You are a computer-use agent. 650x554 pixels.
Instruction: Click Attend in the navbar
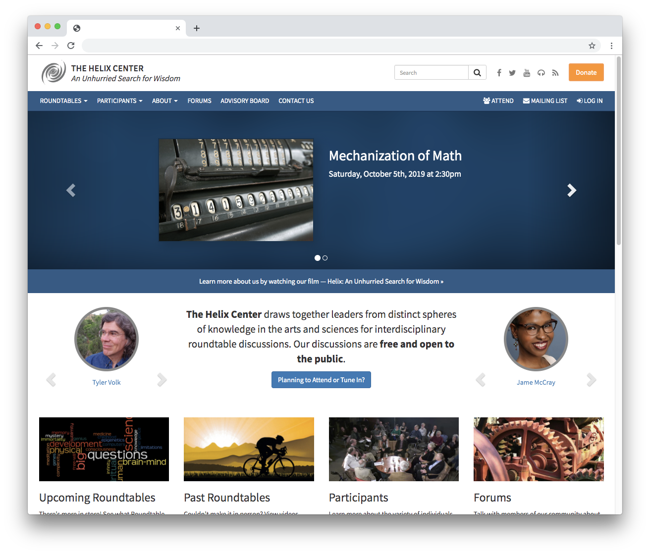pos(498,101)
